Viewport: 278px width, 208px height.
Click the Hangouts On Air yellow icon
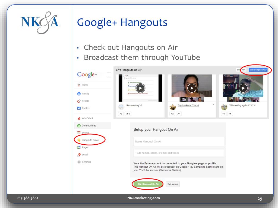[x=79, y=140]
